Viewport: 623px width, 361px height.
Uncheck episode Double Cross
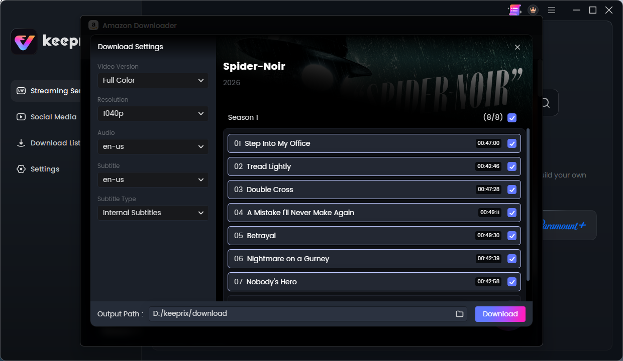click(512, 190)
